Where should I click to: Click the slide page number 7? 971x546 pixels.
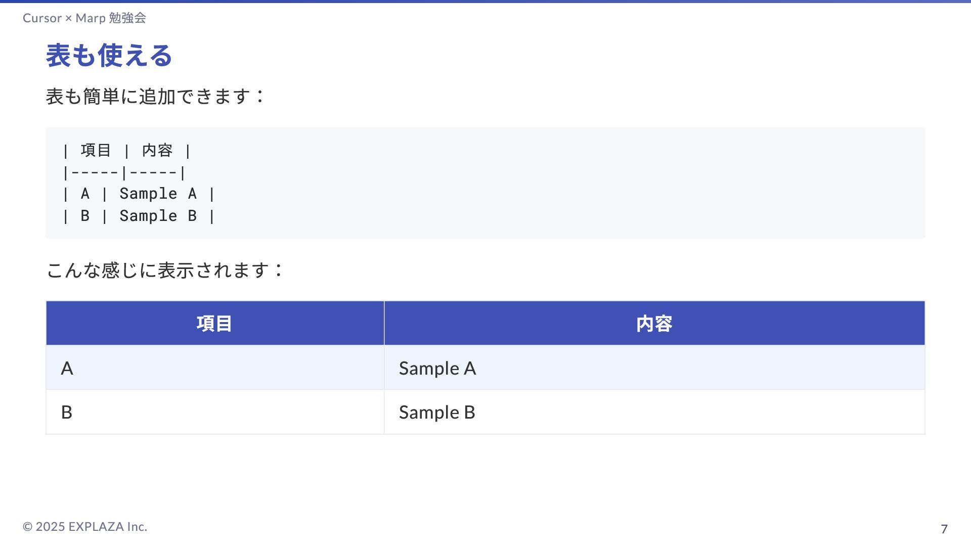944,529
